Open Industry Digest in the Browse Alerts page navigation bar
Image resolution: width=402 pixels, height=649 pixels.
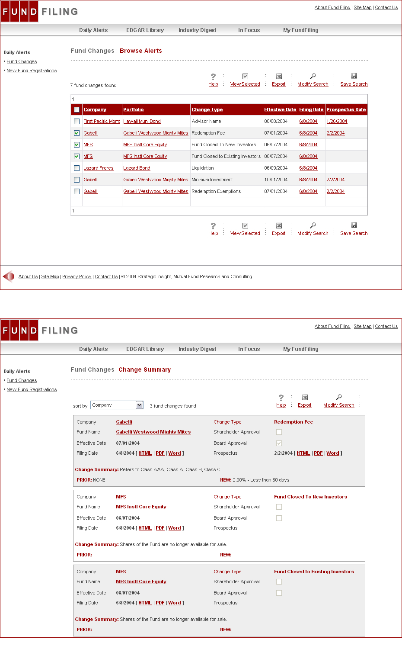coord(197,30)
